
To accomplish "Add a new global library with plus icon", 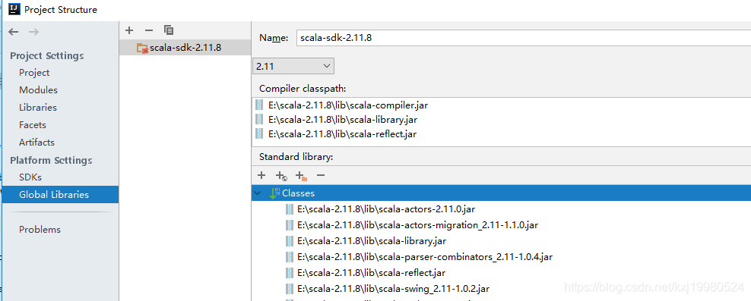I will click(128, 30).
